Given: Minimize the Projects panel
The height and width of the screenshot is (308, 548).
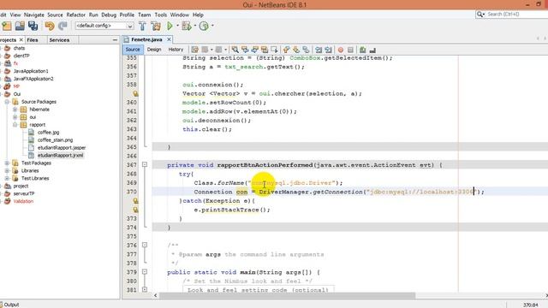Looking at the screenshot, I should point(115,40).
